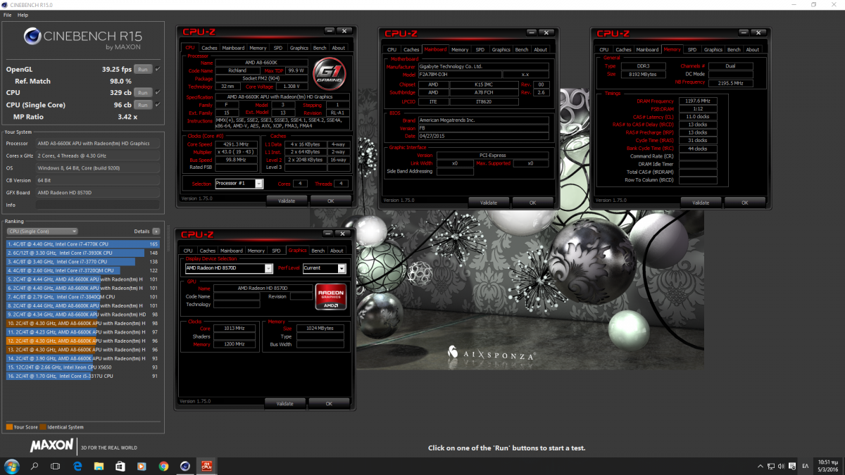Open Bench tab in the CPU-Z Memory window
The width and height of the screenshot is (845, 475).
pyautogui.click(x=734, y=49)
